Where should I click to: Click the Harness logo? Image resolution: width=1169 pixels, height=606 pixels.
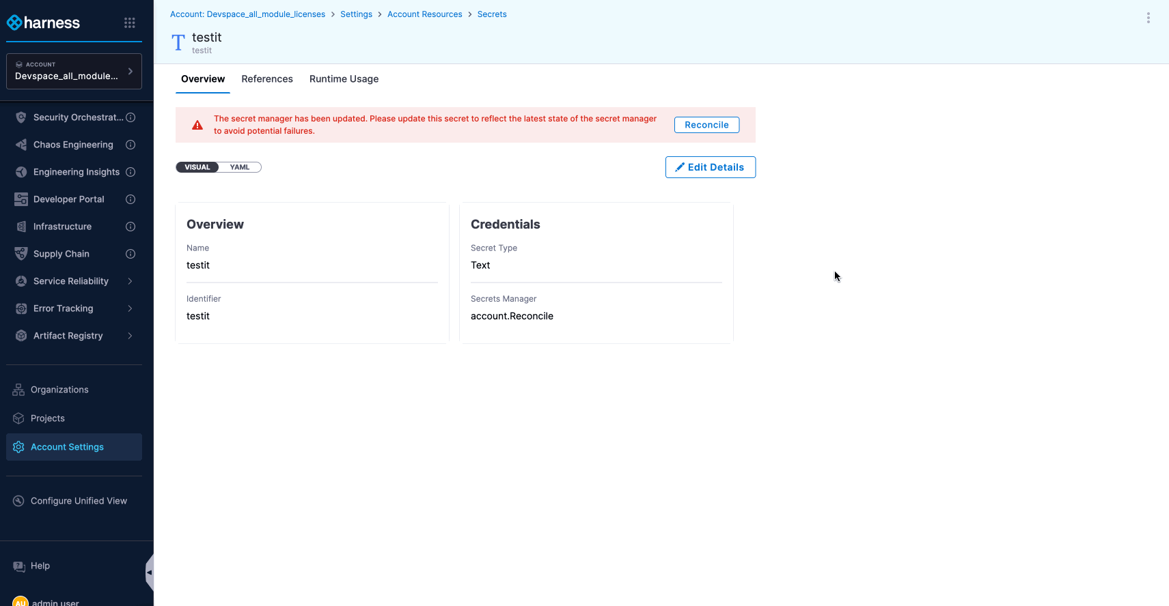pyautogui.click(x=44, y=23)
